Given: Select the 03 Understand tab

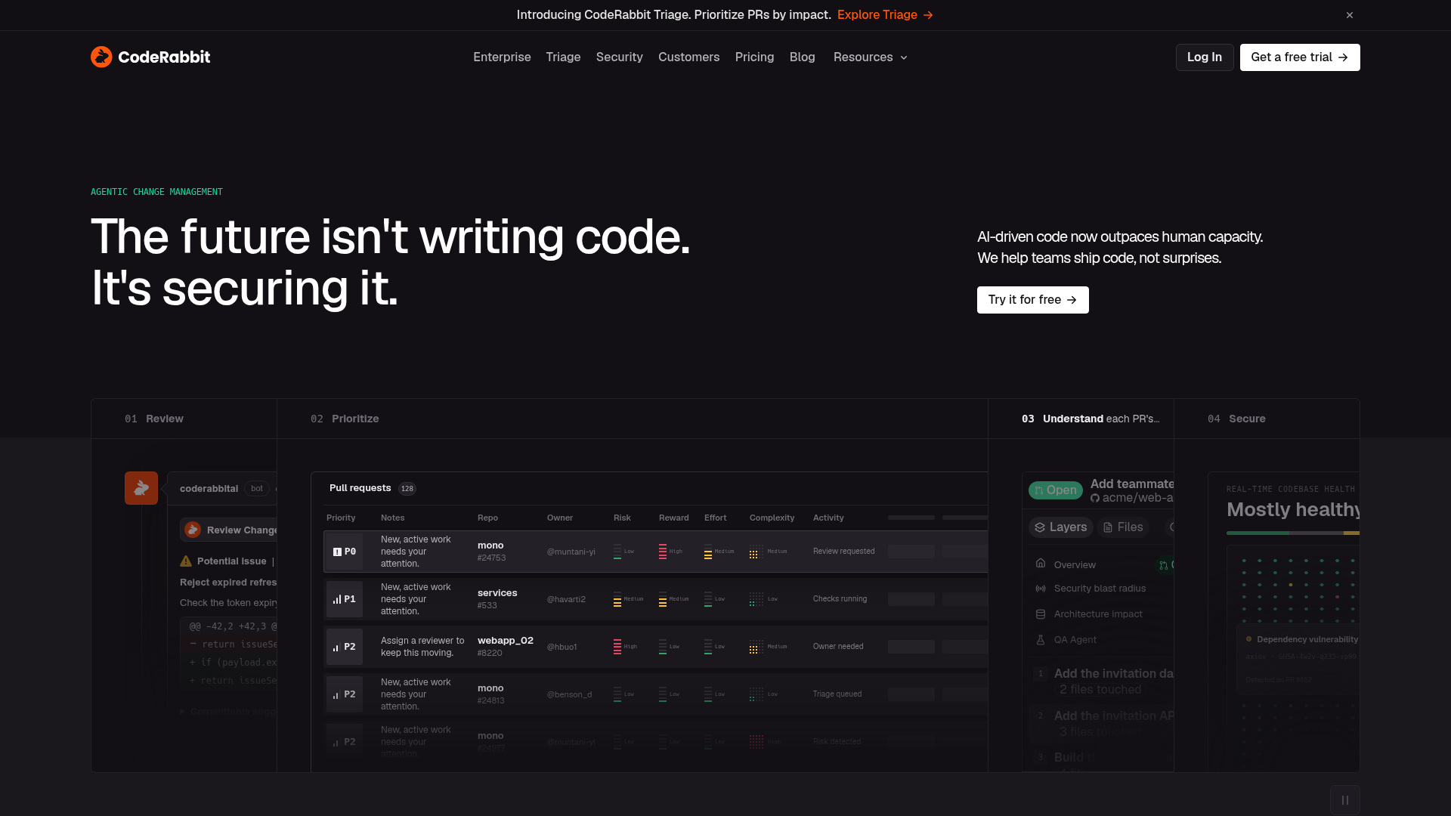Looking at the screenshot, I should pos(1081,419).
